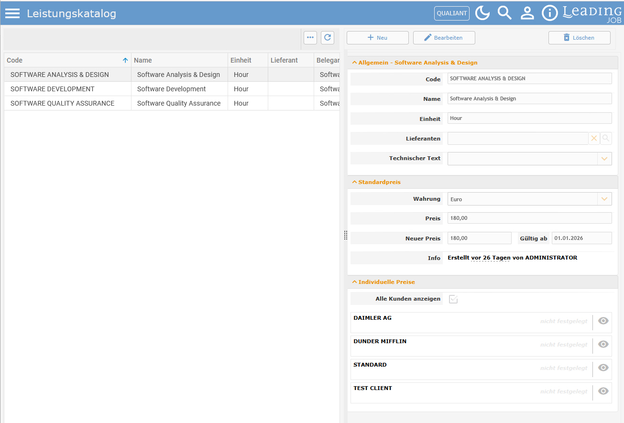Create a new entry with Neu
This screenshot has width=624, height=423.
pos(378,38)
